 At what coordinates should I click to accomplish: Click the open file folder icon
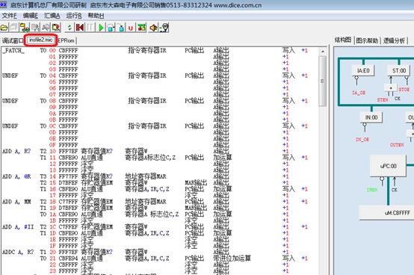pos(4,28)
